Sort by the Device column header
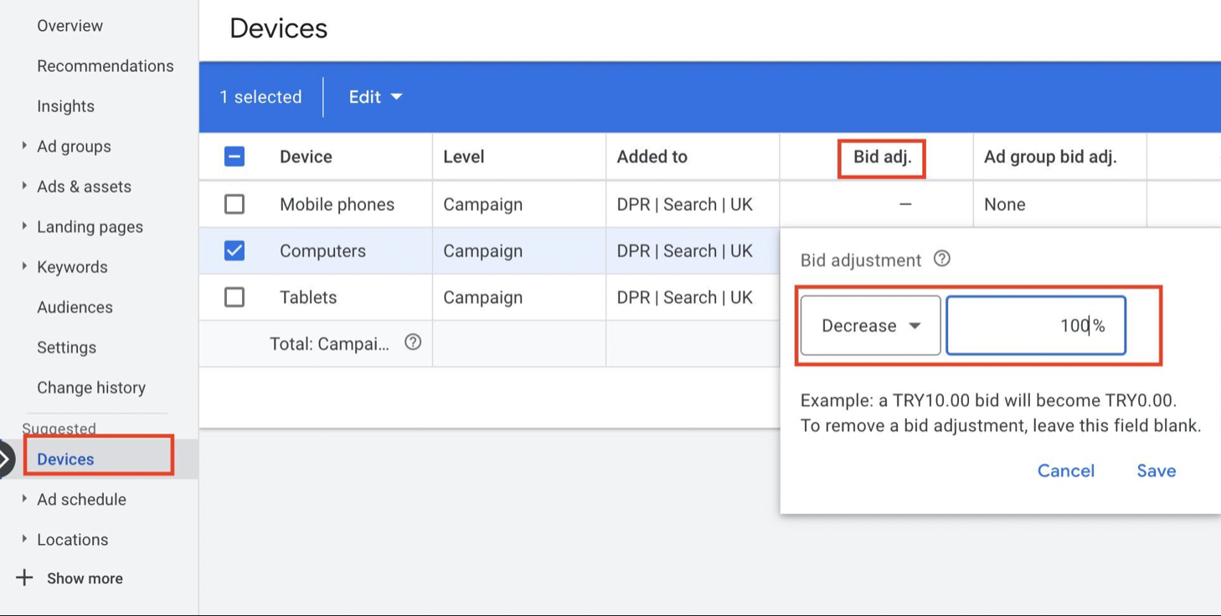 306,157
